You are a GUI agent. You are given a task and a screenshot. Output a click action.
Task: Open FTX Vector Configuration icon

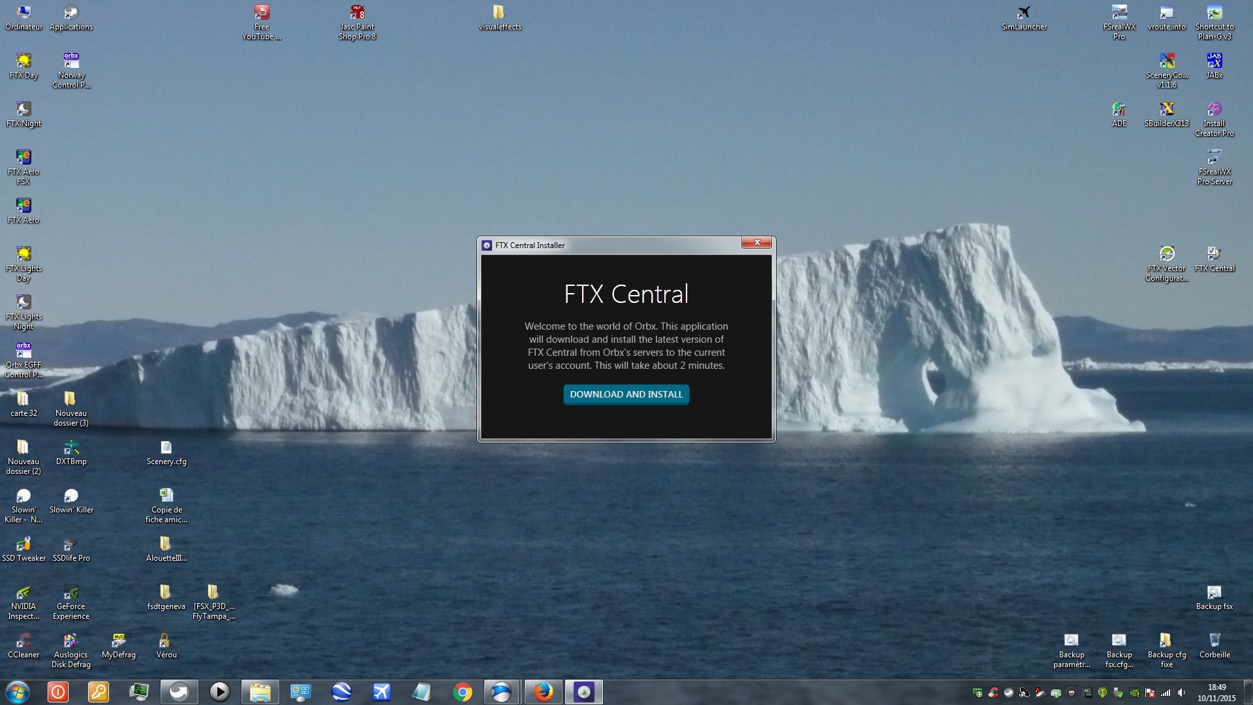tap(1167, 264)
